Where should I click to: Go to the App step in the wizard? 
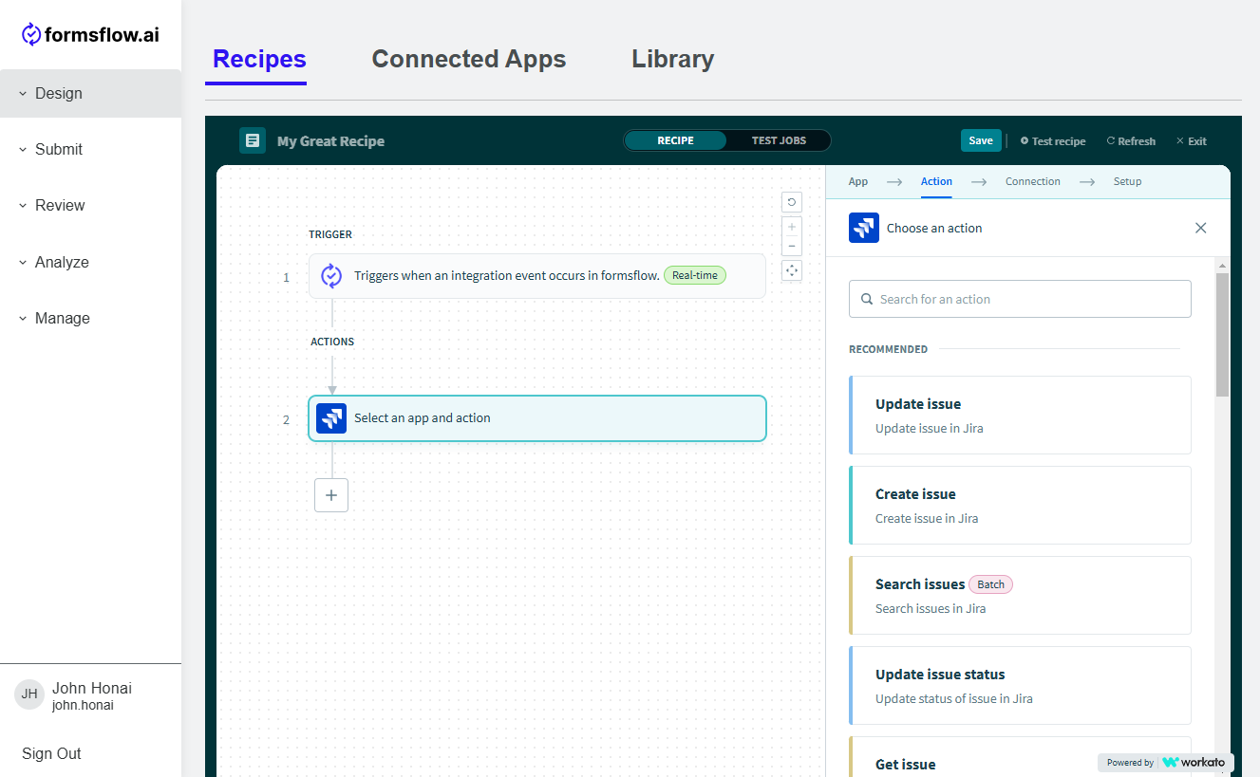coord(858,181)
